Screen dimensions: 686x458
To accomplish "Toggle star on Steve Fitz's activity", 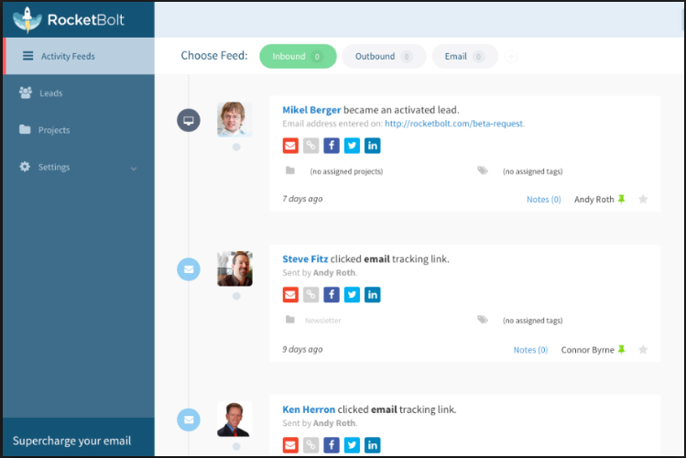I will 643,350.
